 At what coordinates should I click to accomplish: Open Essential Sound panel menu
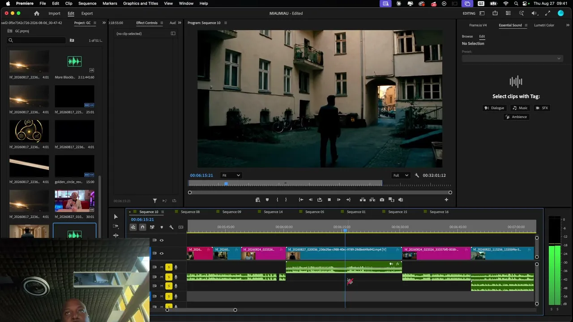click(x=526, y=25)
